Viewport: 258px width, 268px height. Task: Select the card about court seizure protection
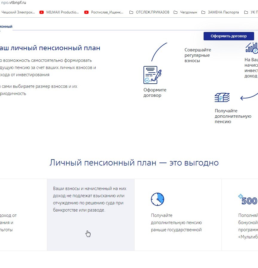[x=91, y=215]
